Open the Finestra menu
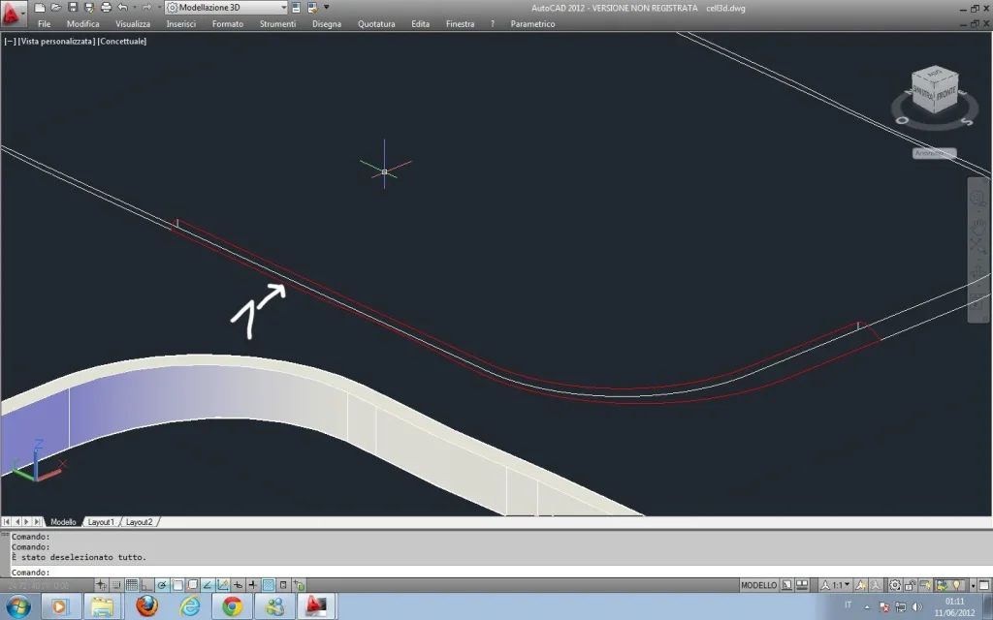 [461, 24]
